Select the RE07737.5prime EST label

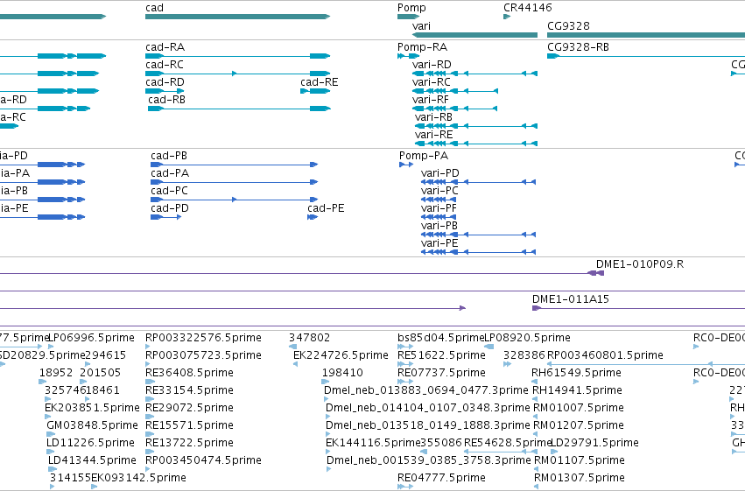[x=441, y=373]
